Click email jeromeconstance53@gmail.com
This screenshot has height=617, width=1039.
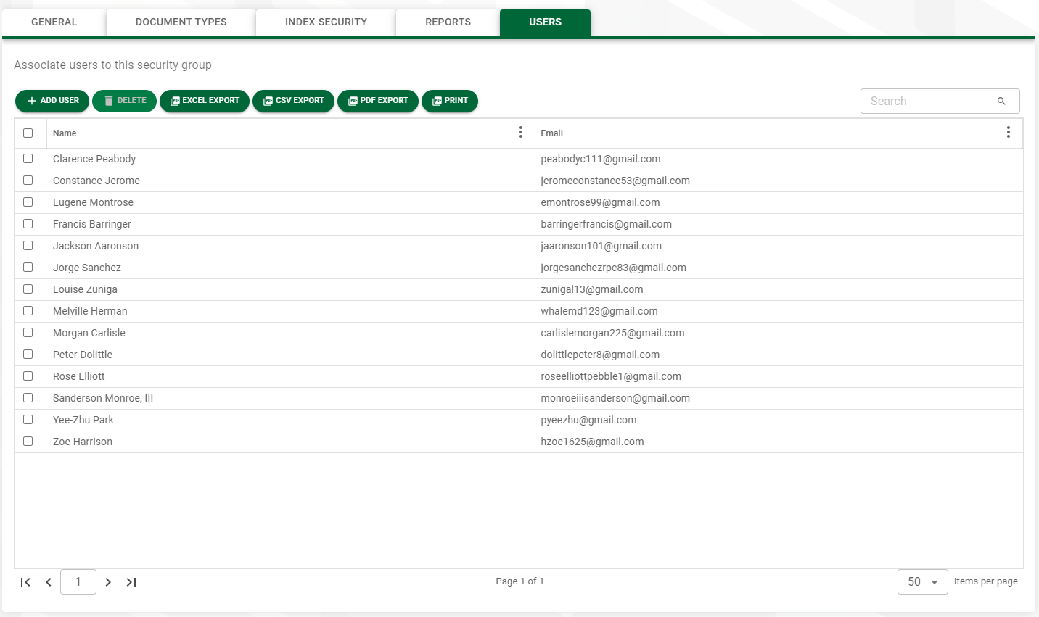615,181
